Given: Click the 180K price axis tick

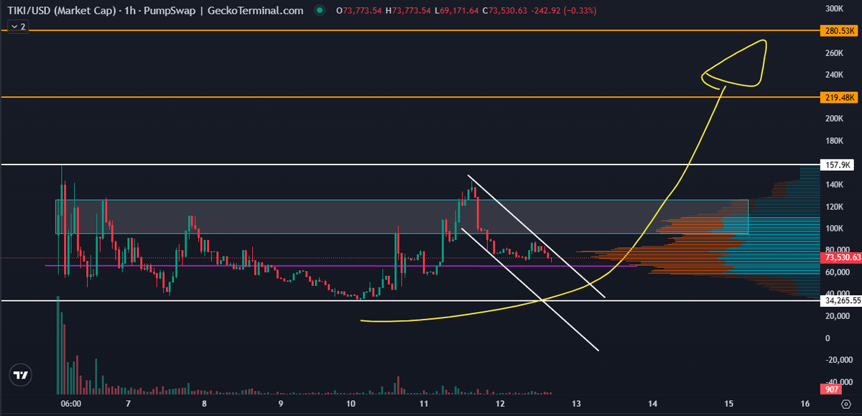Looking at the screenshot, I should (834, 141).
